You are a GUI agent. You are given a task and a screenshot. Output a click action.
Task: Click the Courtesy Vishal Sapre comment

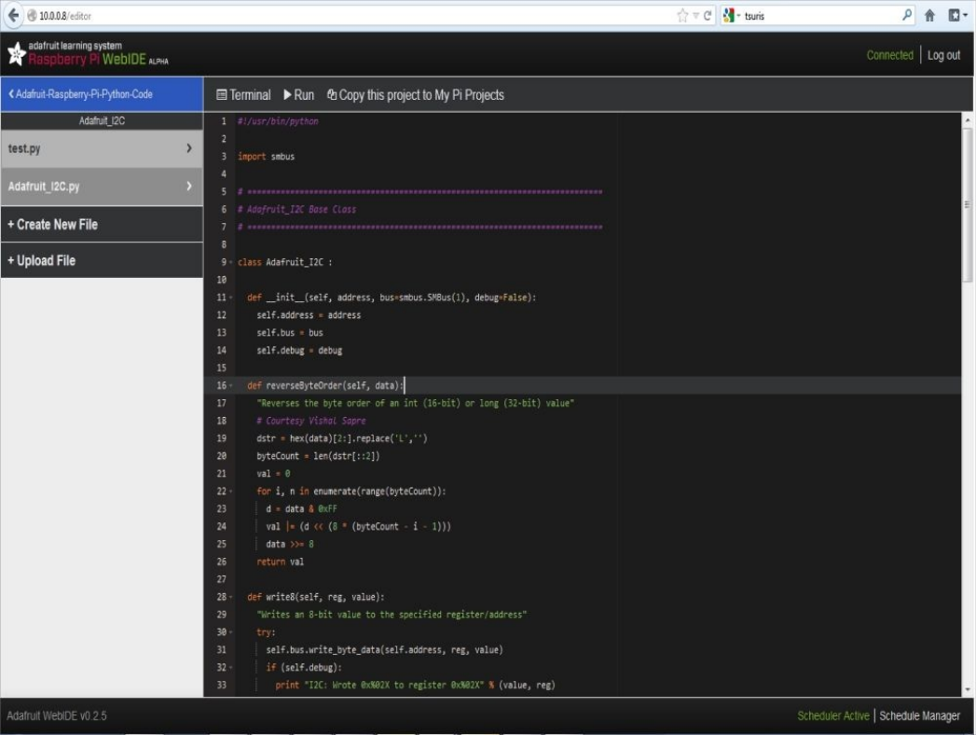pos(311,421)
